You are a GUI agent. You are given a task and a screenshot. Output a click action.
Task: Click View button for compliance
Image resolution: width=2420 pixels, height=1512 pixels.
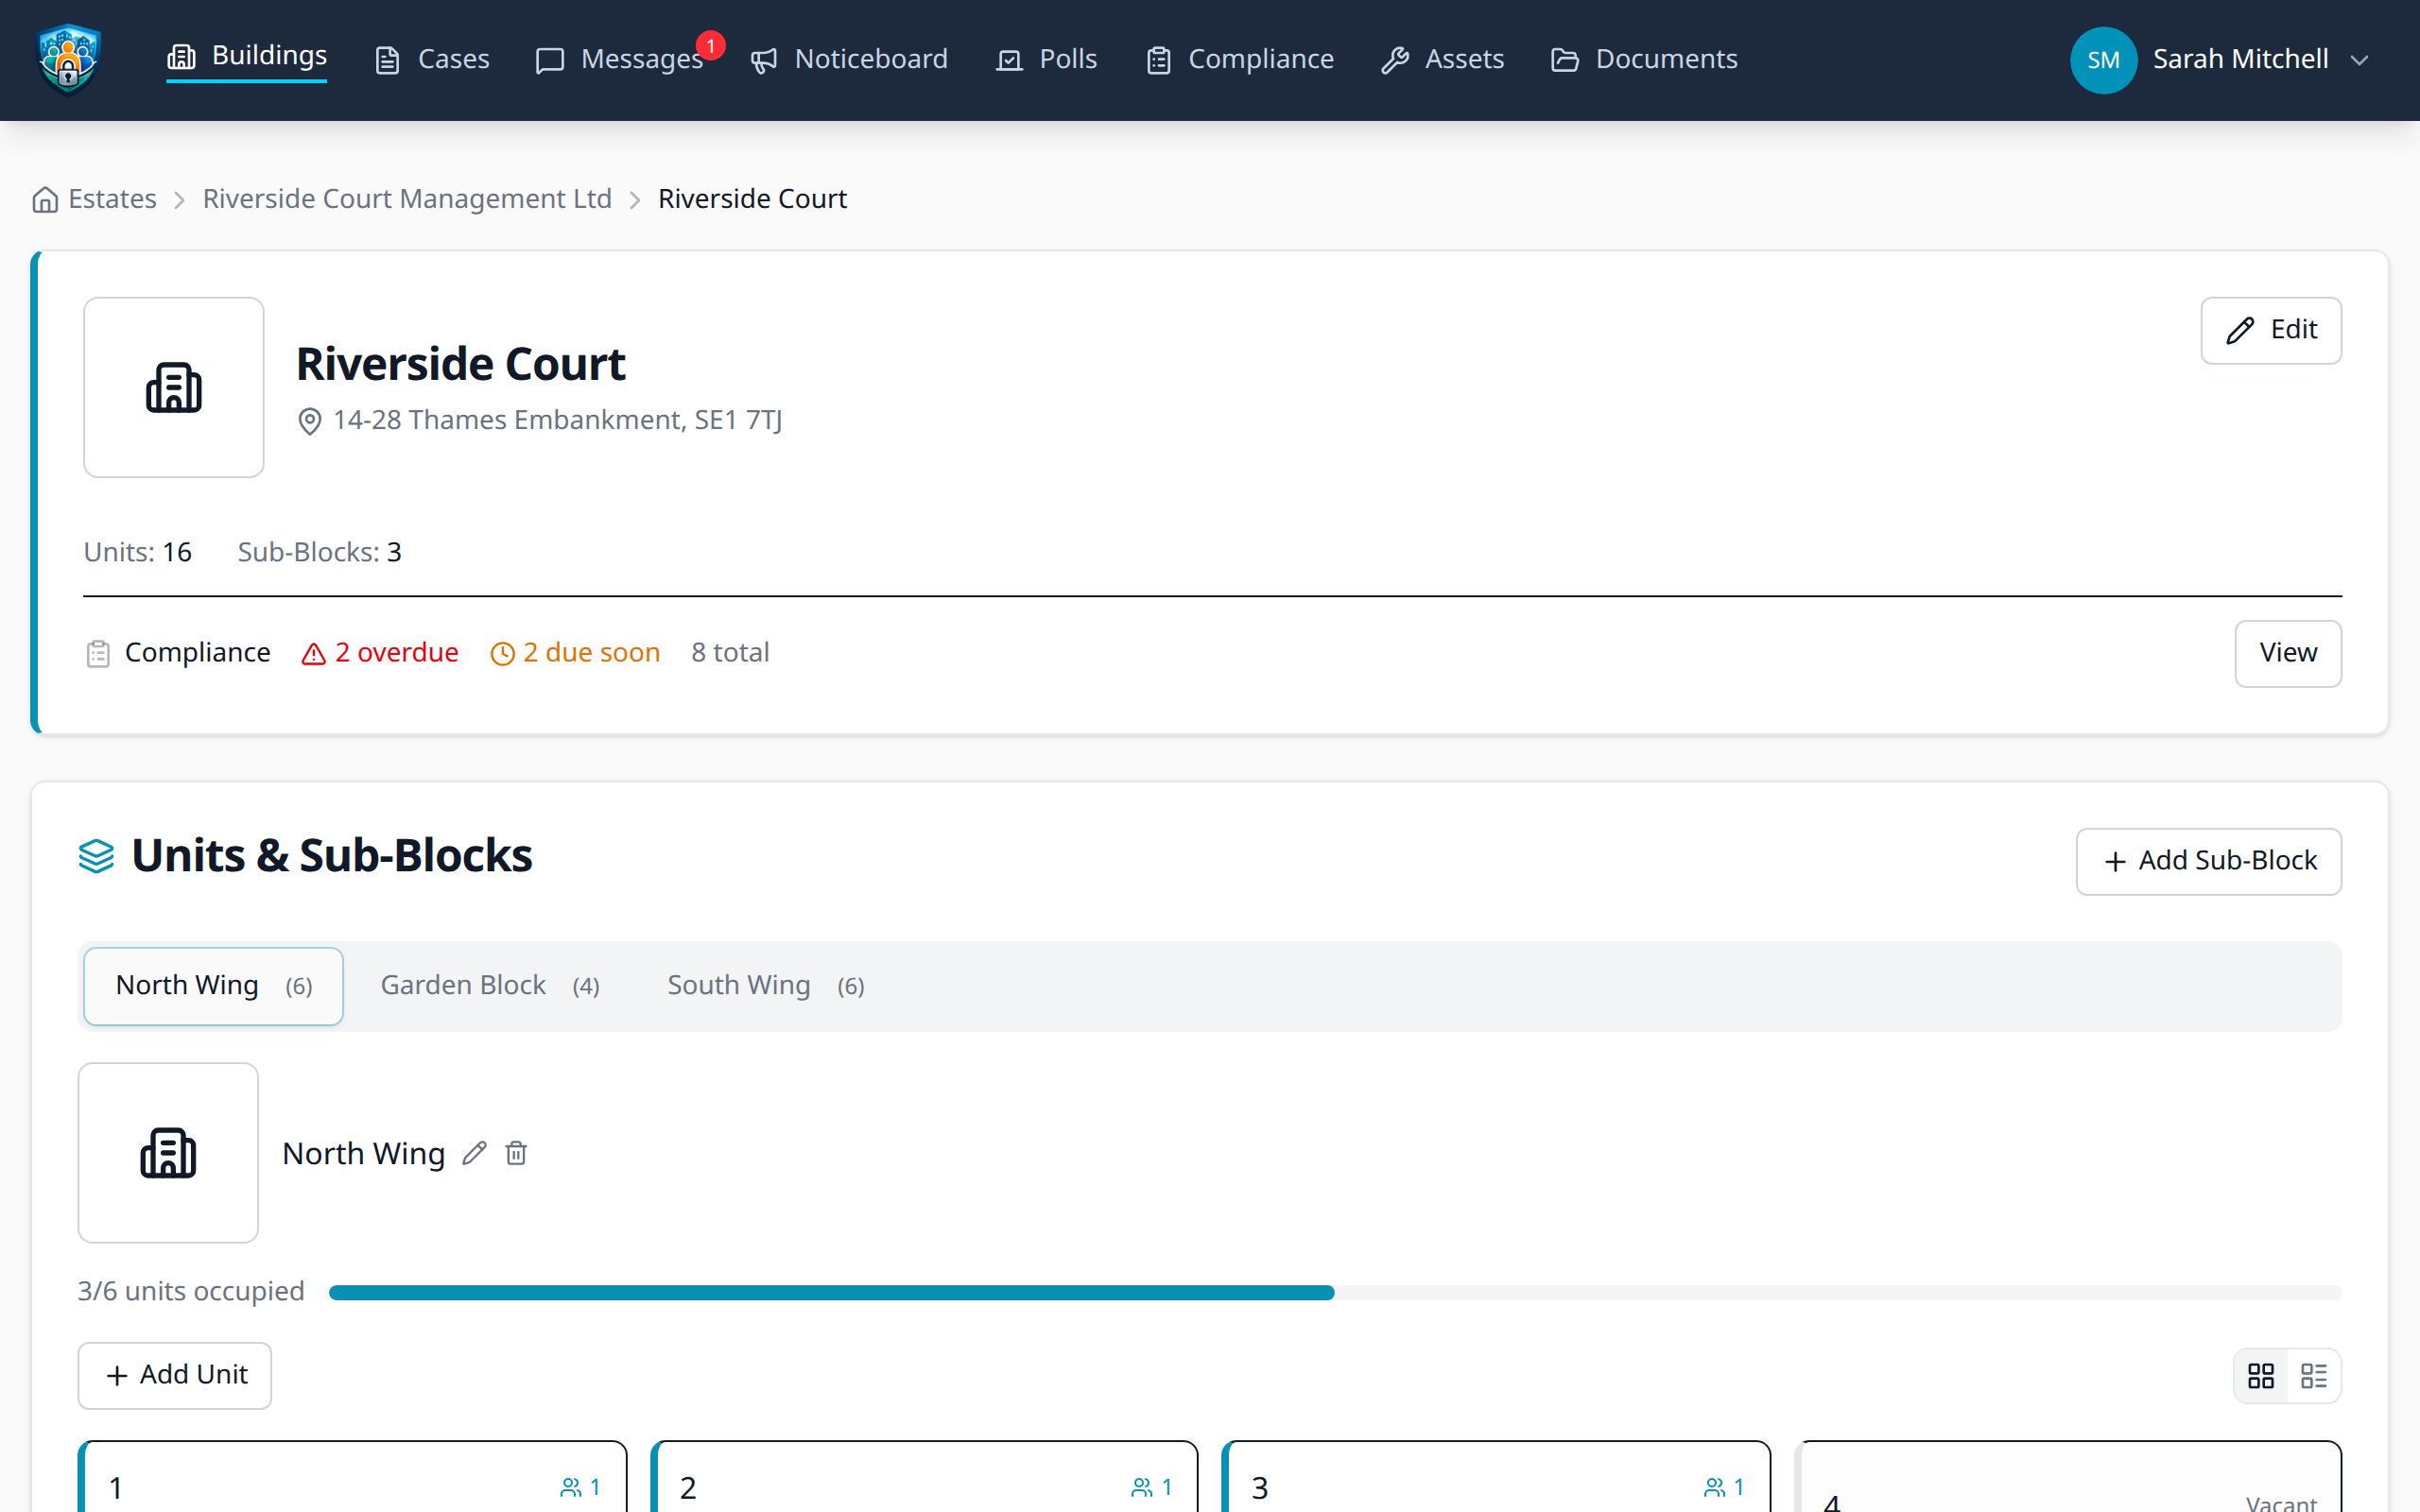pos(2287,653)
